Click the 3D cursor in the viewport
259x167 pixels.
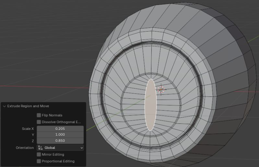[161, 90]
